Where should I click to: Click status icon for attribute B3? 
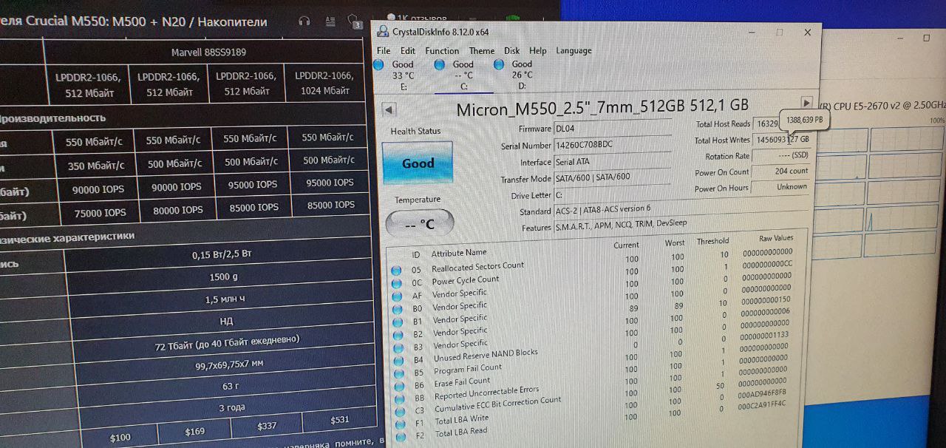pyautogui.click(x=398, y=347)
